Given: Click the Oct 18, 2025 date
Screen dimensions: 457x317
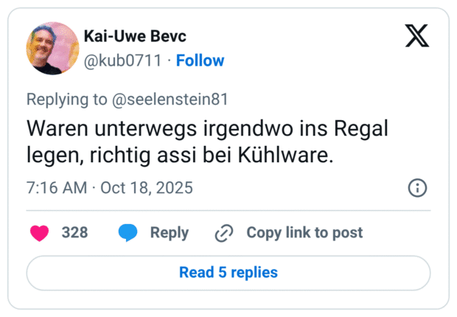Looking at the screenshot, I should tap(147, 188).
